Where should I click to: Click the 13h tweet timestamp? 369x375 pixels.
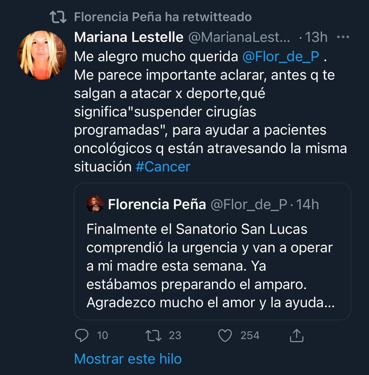coord(316,37)
